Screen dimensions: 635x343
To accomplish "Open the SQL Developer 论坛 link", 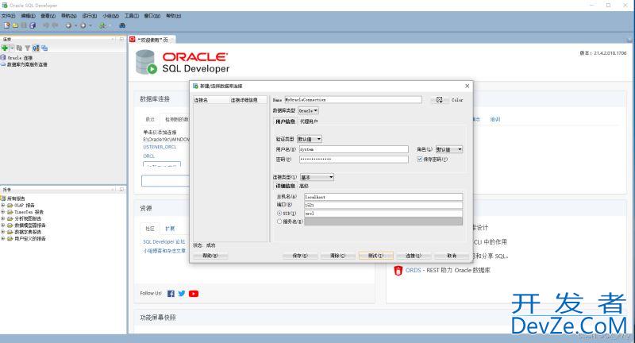I will [x=164, y=241].
